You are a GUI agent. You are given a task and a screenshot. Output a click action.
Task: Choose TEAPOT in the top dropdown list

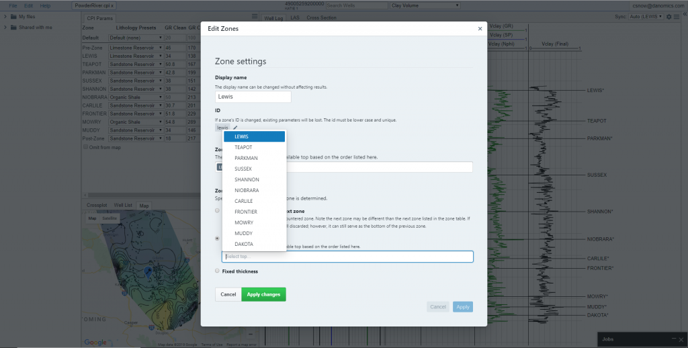[x=255, y=147]
